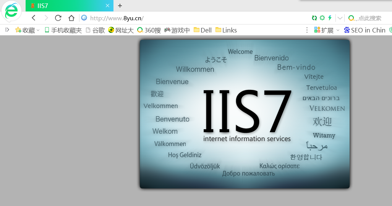Go back to previous page
Viewport: 392px width, 206px height.
[x=34, y=18]
